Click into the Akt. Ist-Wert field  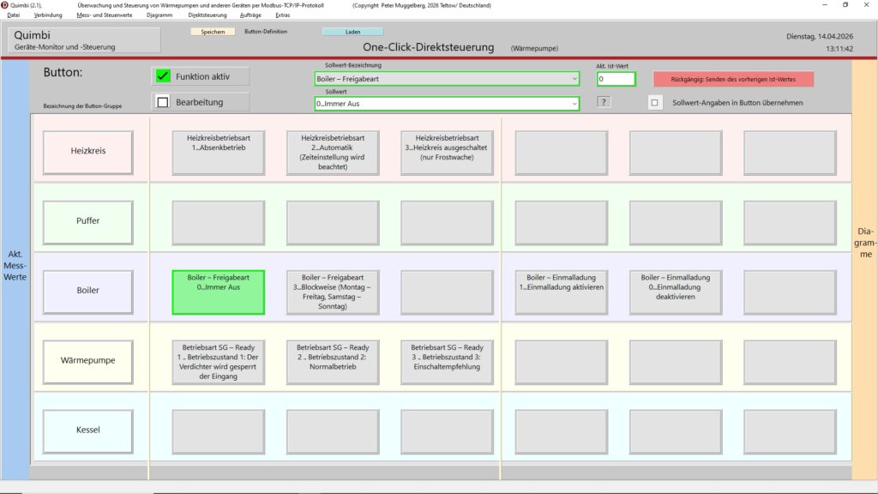point(616,79)
